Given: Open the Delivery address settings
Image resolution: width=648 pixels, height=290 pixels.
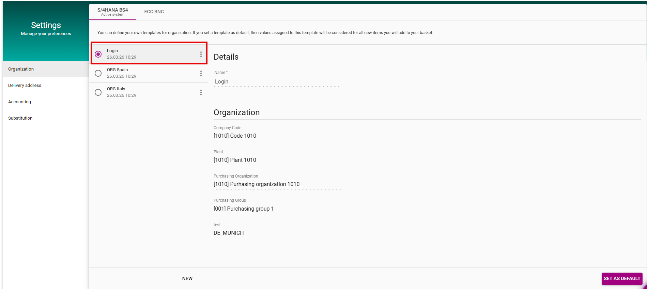Looking at the screenshot, I should pos(25,86).
